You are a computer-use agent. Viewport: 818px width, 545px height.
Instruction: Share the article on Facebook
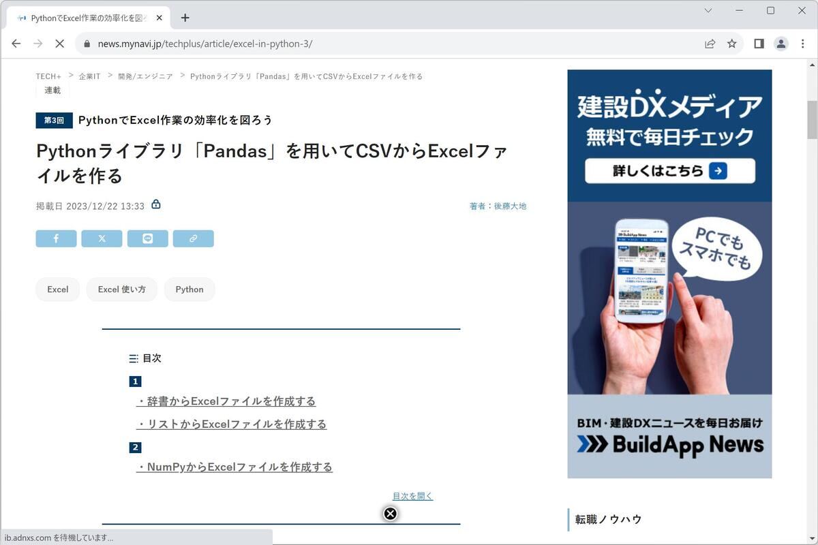pyautogui.click(x=56, y=238)
